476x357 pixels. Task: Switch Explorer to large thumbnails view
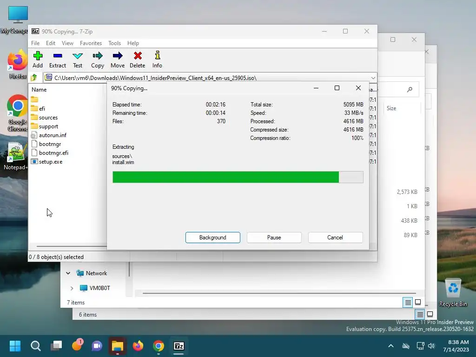click(418, 302)
